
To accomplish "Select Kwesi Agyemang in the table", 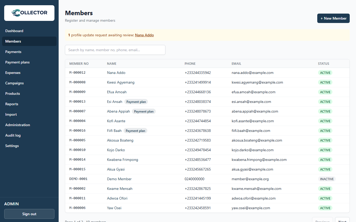I will coord(121,82).
